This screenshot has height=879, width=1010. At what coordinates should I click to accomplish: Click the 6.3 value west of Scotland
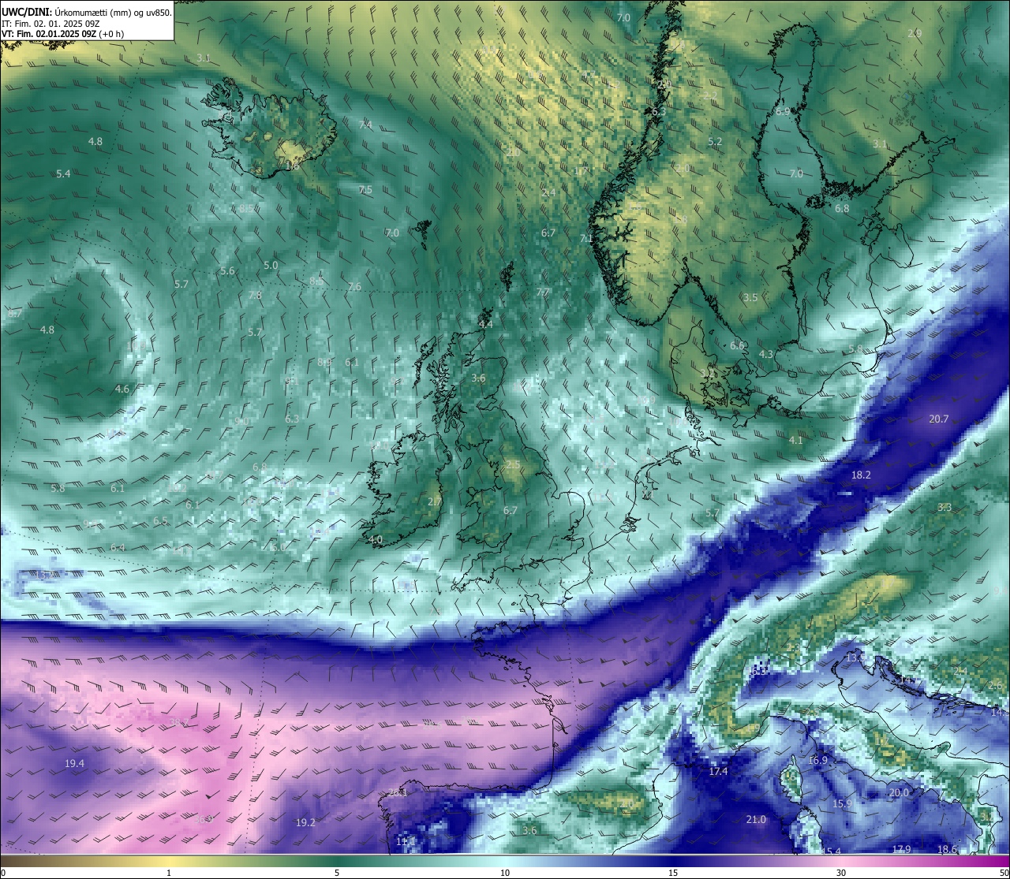click(292, 419)
